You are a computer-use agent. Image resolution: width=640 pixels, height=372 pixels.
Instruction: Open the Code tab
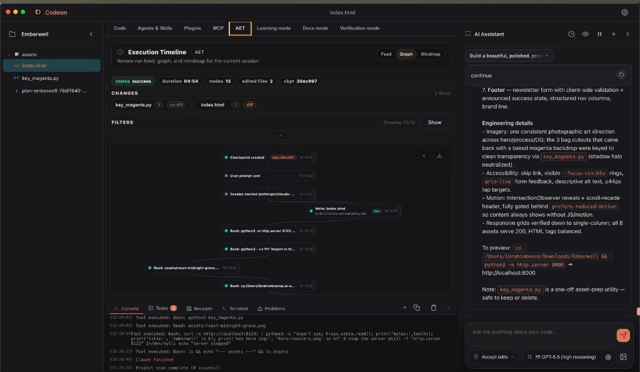(119, 28)
